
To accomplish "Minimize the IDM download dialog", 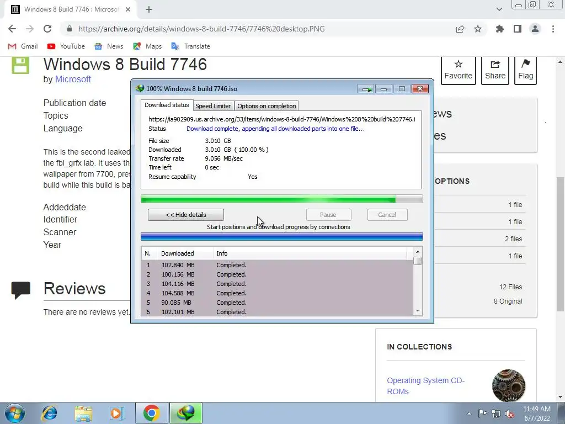I will tap(384, 89).
